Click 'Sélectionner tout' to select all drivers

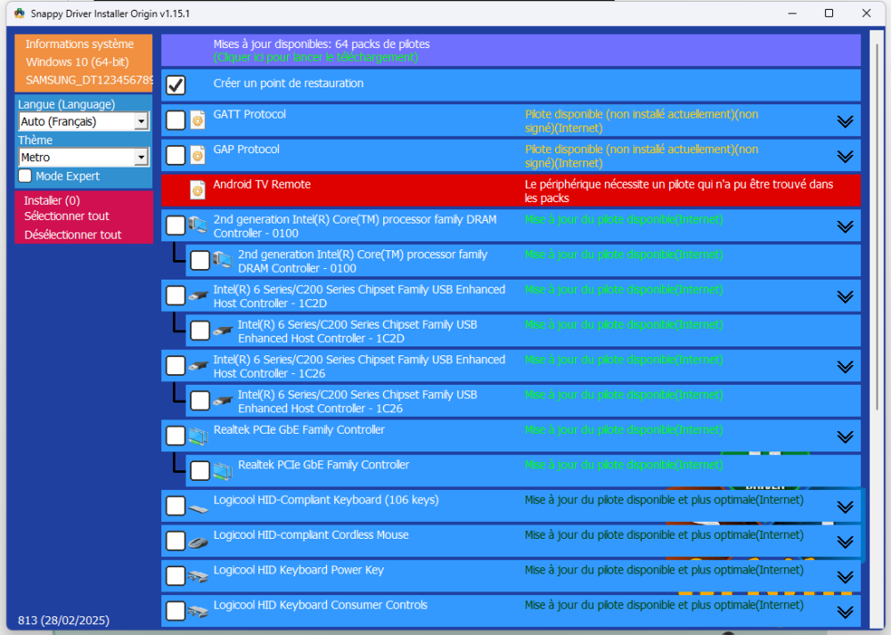(x=67, y=216)
